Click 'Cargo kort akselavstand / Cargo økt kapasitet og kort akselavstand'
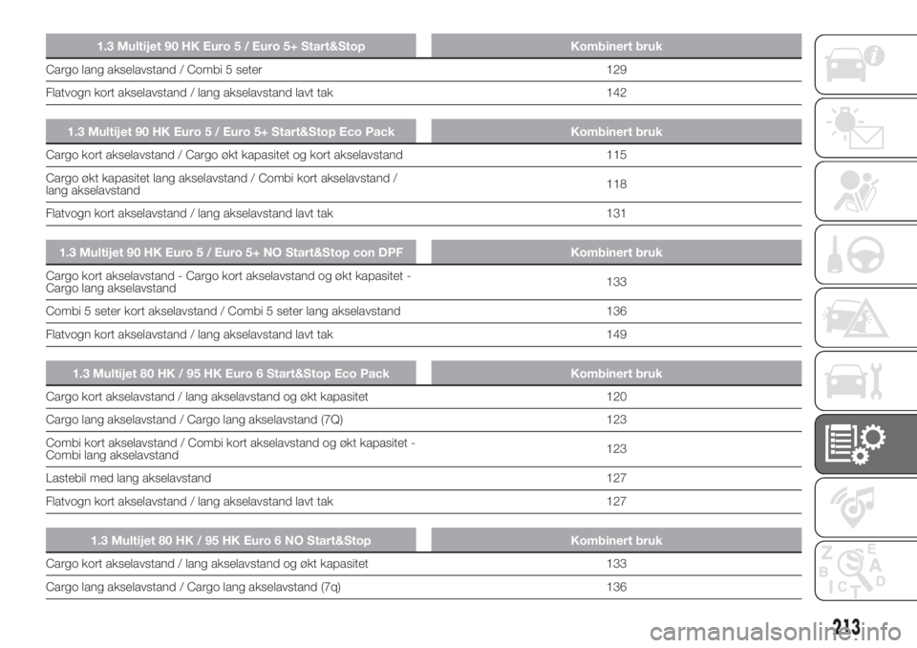The height and width of the screenshot is (648, 917). (x=224, y=155)
